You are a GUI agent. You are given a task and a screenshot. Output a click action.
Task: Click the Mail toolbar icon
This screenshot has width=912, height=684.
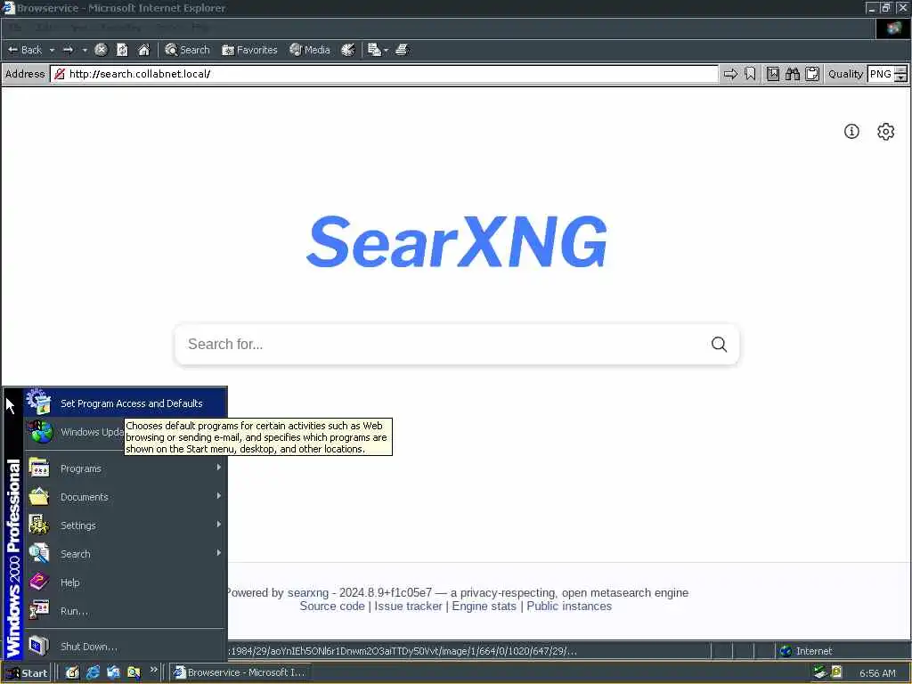coord(374,50)
